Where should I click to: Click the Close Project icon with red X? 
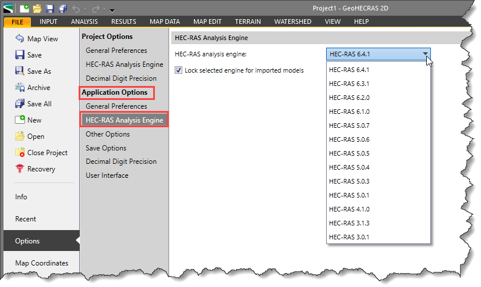20,152
